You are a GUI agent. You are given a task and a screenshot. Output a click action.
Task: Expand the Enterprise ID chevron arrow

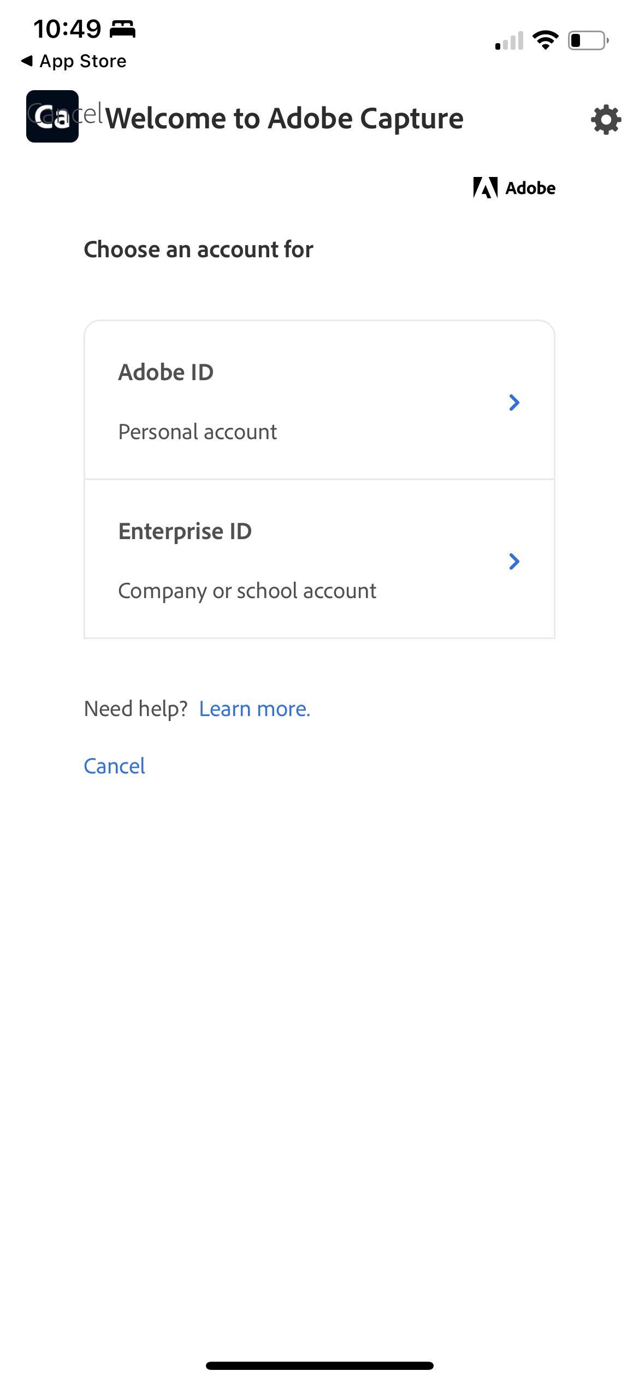click(514, 562)
